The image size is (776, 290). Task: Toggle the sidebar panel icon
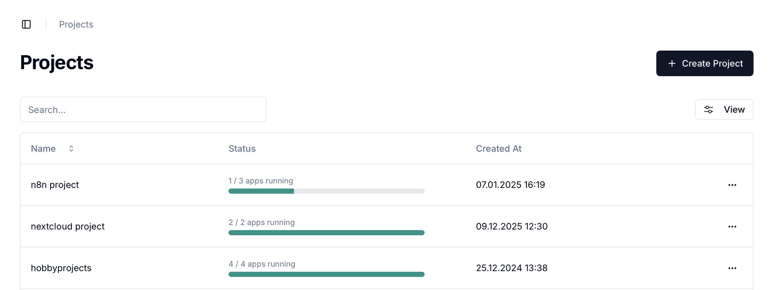point(26,24)
